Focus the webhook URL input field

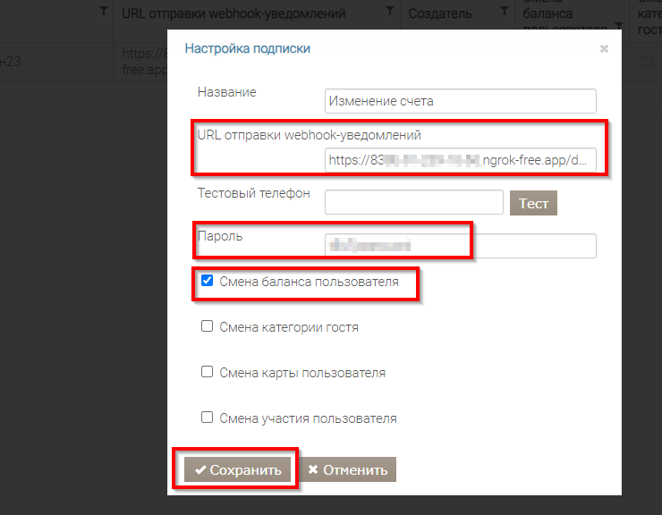pos(461,160)
